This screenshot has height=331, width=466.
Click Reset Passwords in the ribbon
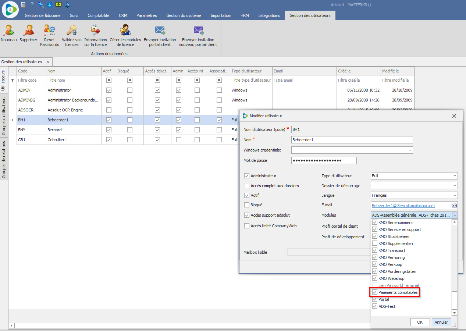click(50, 35)
